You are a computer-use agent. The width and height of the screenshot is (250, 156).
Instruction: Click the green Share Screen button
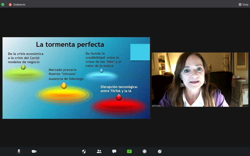[x=129, y=151]
